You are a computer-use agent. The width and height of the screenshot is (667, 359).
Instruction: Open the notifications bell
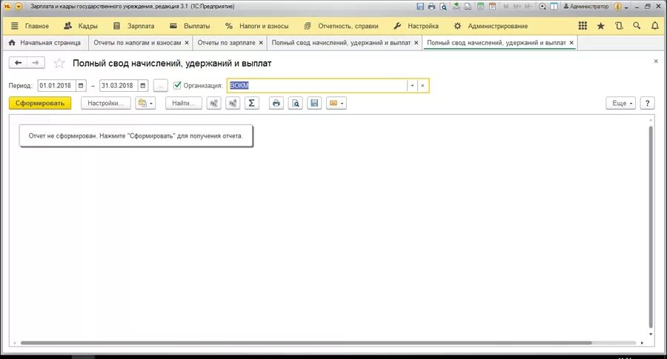click(x=655, y=26)
